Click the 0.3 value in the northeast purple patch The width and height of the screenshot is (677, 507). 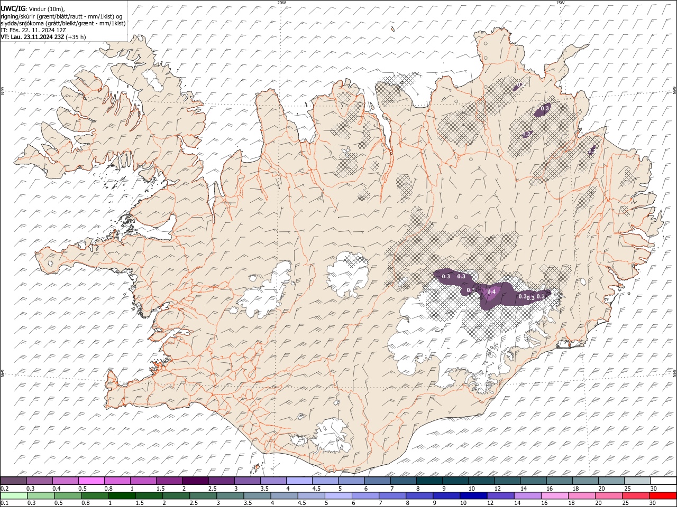pyautogui.click(x=546, y=108)
